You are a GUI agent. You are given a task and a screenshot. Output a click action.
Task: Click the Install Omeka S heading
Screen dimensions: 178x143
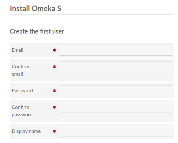(36, 8)
